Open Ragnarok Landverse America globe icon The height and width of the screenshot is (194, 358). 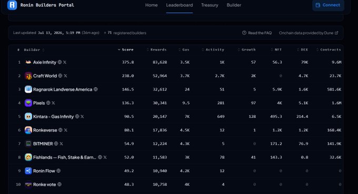click(x=96, y=89)
